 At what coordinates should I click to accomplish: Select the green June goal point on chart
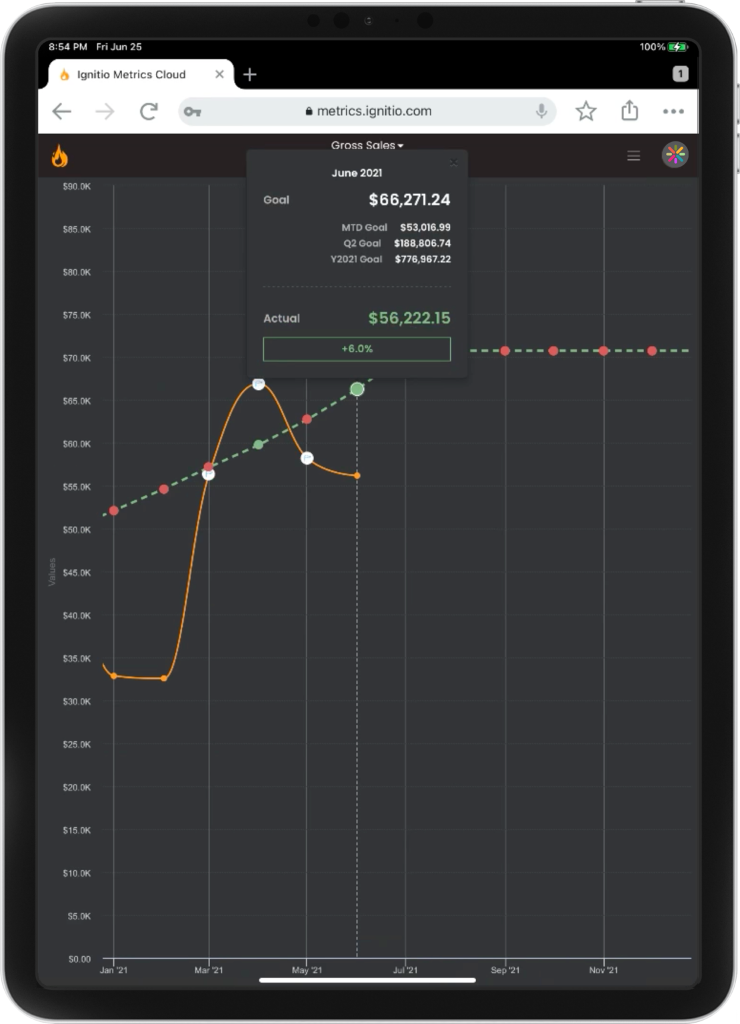pos(357,389)
